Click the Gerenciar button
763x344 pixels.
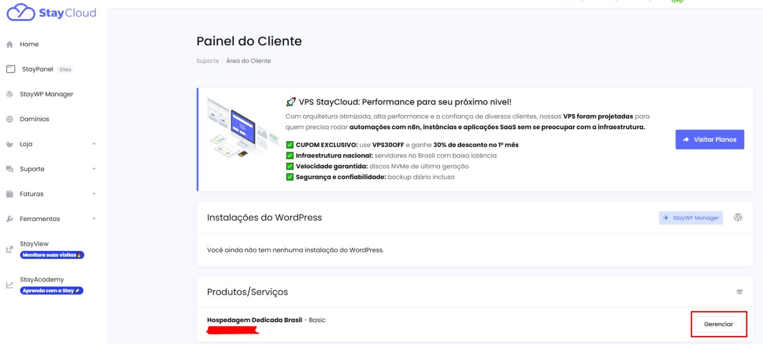pyautogui.click(x=719, y=324)
